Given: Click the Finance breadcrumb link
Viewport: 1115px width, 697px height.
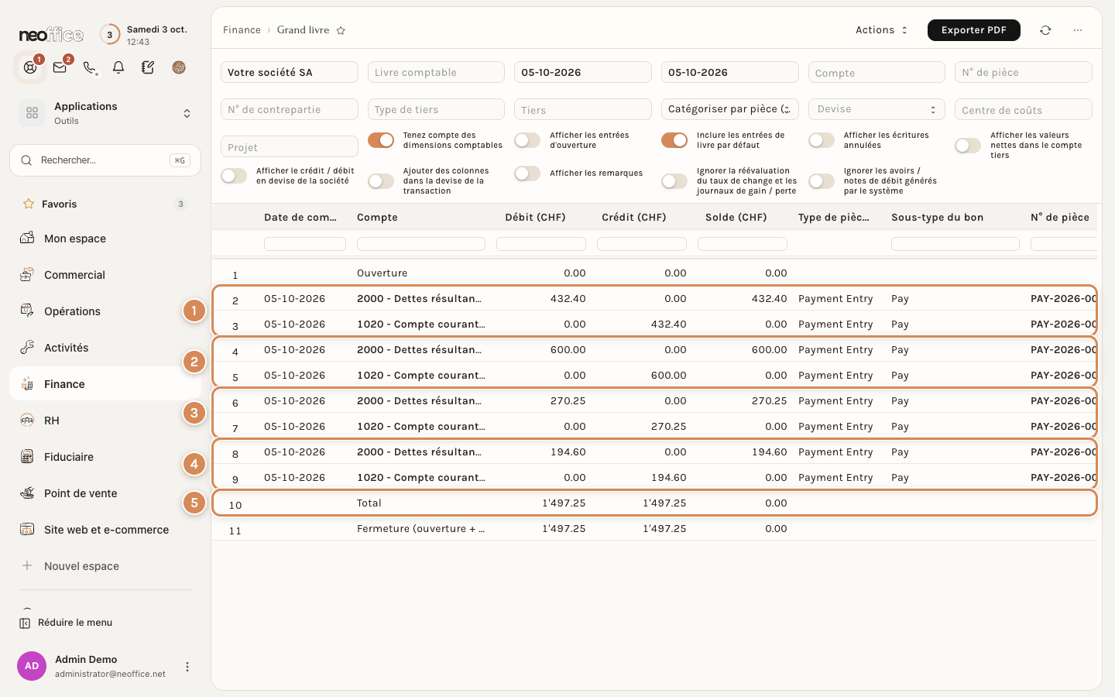Looking at the screenshot, I should [x=242, y=30].
